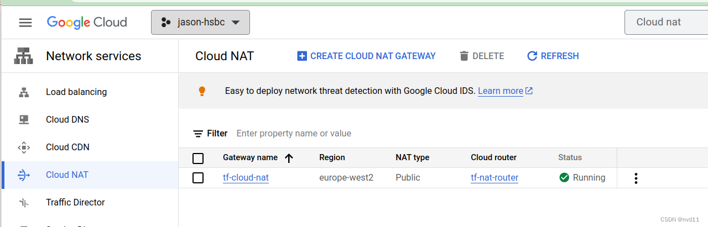
Task: Click the Load balancing sidebar icon
Action: [24, 92]
